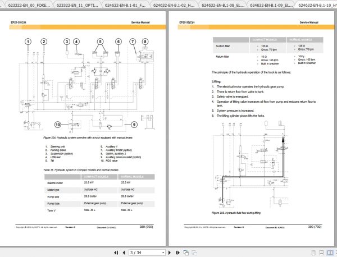Screen dimensions: 337x257
Task: Go to the next page
Action: 170,253
